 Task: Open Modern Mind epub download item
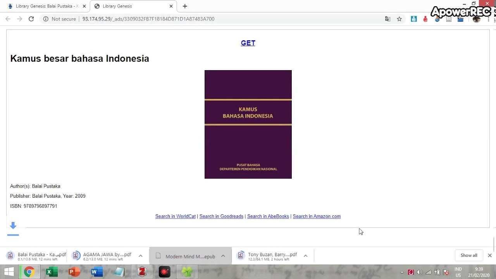click(x=185, y=256)
